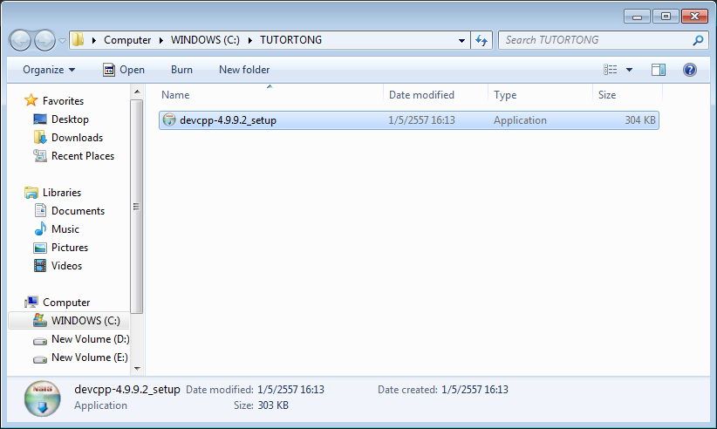Select TUTORTONG in the address breadcrumb

pyautogui.click(x=290, y=40)
